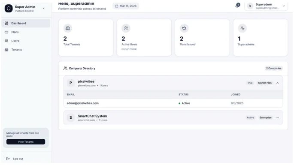This screenshot has height=165, width=294.
Task: Click the admin@pixelwibes.com email row
Action: click(173, 103)
